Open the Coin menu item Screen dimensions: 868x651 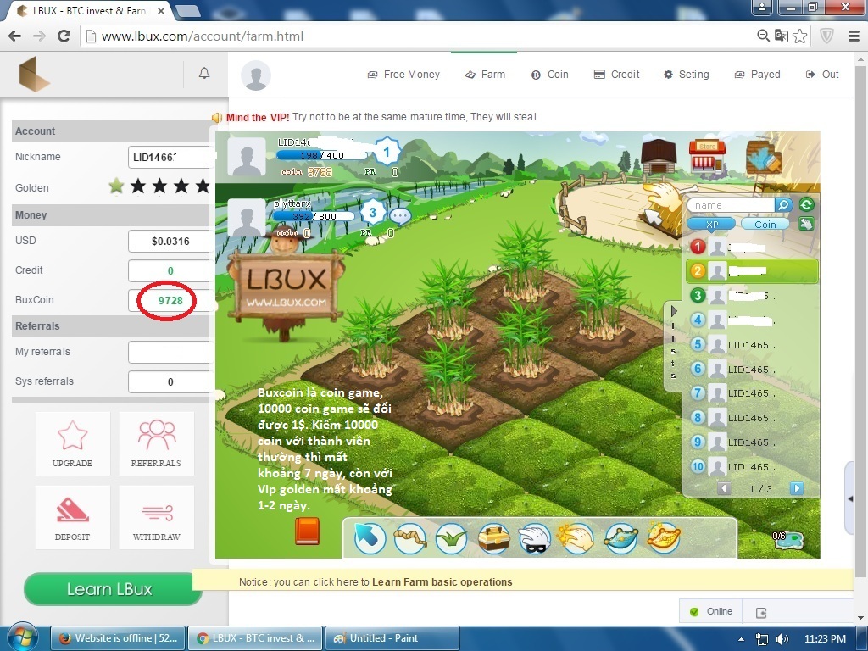click(x=549, y=75)
